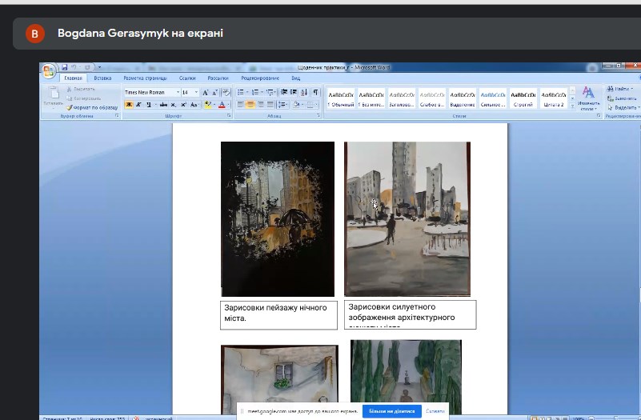Apply the red font color button
This screenshot has width=641, height=420.
click(x=222, y=105)
